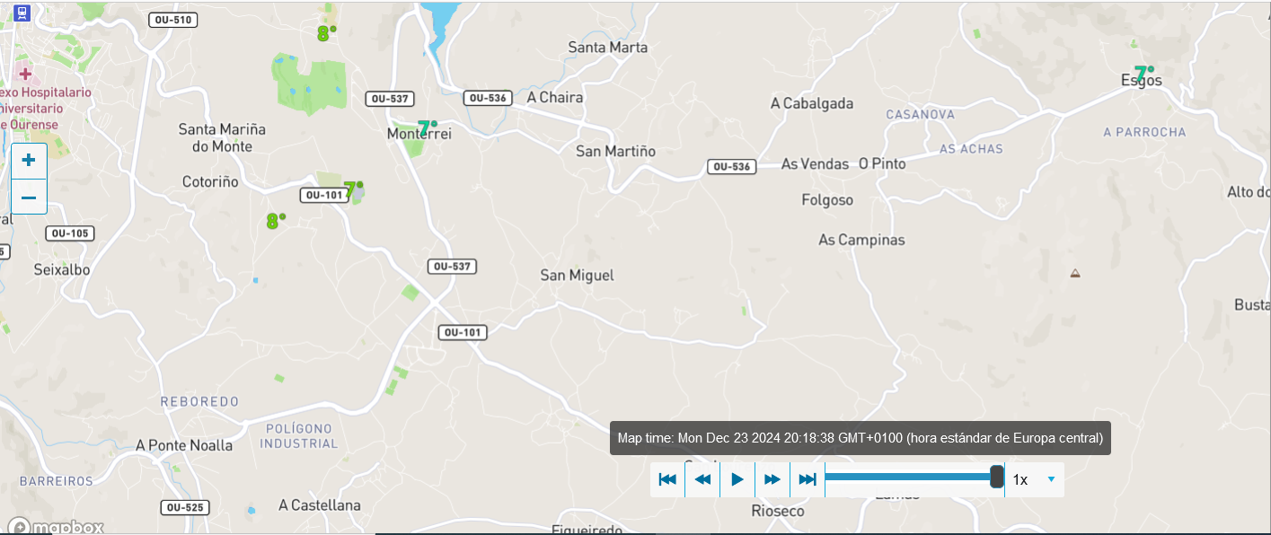Click the Mapbox logo

[56, 527]
